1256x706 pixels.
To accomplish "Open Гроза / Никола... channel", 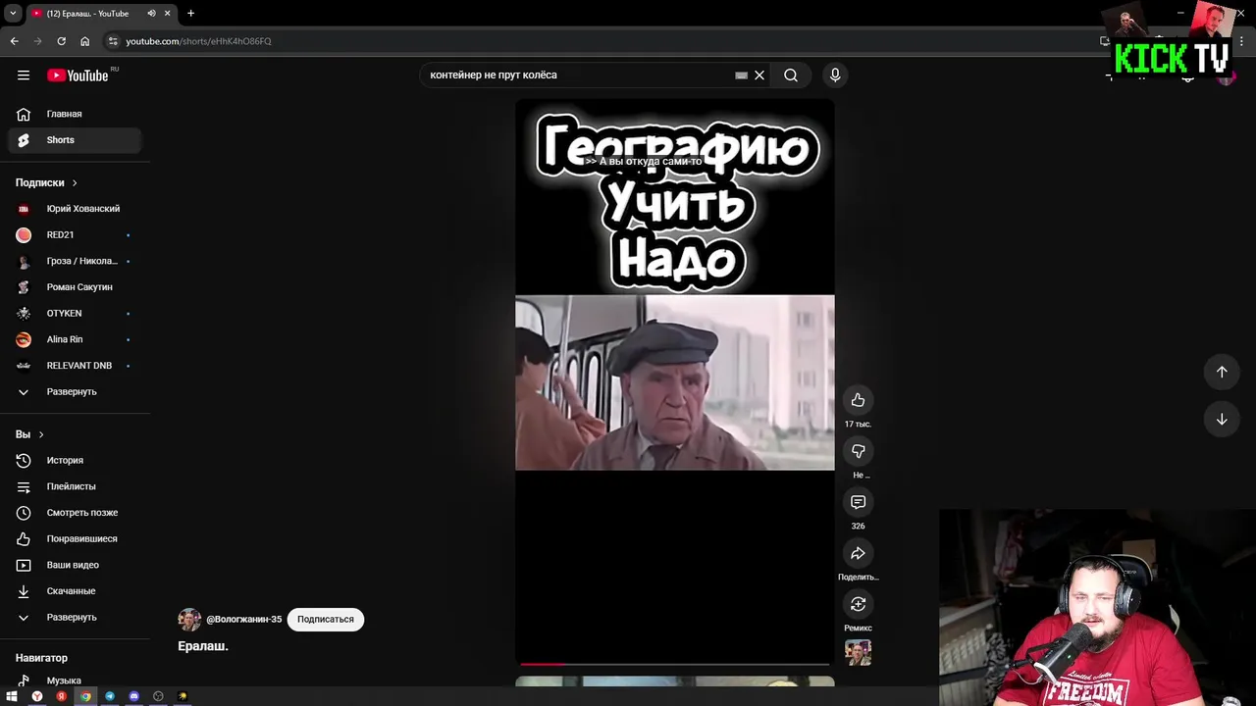I will pos(75,261).
